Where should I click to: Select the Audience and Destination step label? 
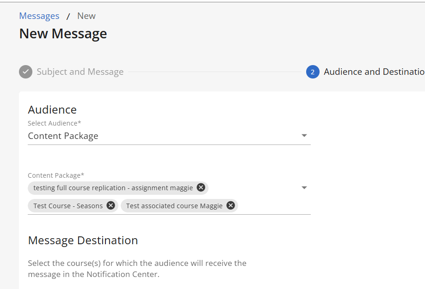[x=374, y=72]
